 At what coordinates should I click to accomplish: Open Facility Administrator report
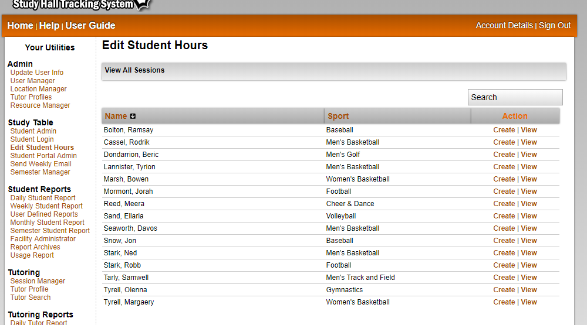[x=43, y=239]
